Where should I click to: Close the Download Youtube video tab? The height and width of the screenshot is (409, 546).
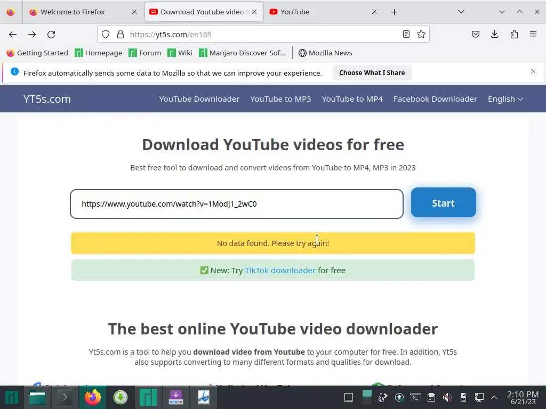(254, 12)
